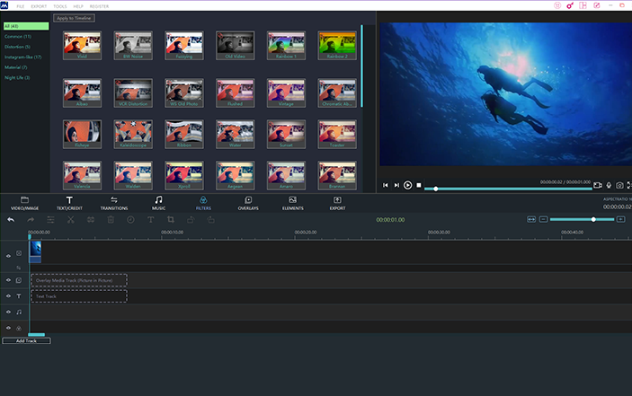Toggle visibility of main video track
Image resolution: width=632 pixels, height=396 pixels.
pos(8,256)
